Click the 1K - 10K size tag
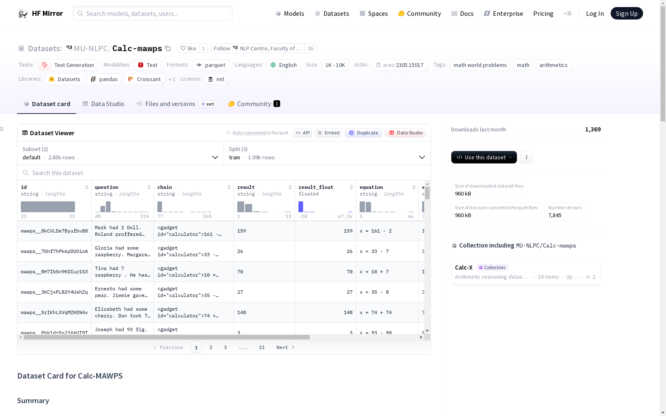This screenshot has height=416, width=666. (x=335, y=65)
